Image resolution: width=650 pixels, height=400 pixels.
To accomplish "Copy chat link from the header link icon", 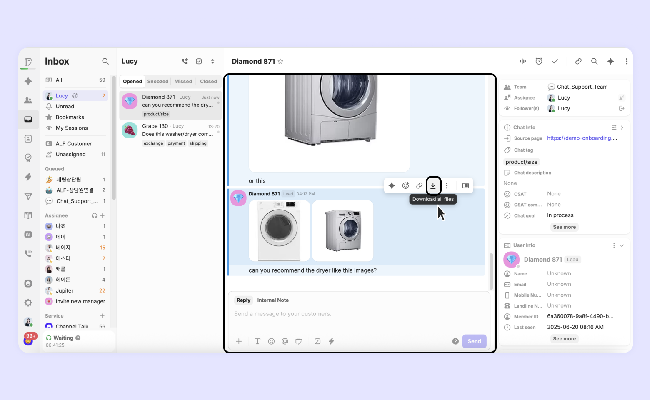I will (x=578, y=61).
